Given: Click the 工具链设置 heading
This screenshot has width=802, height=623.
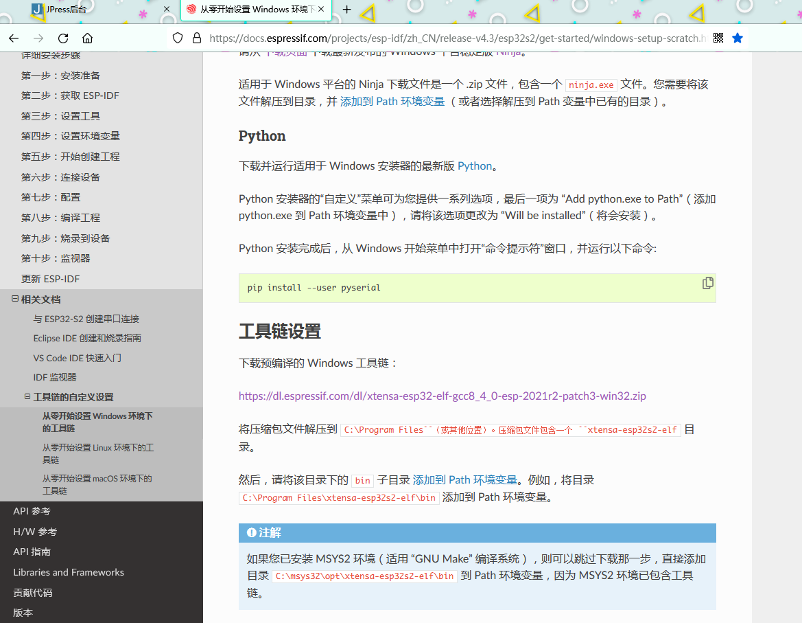Looking at the screenshot, I should pos(280,331).
